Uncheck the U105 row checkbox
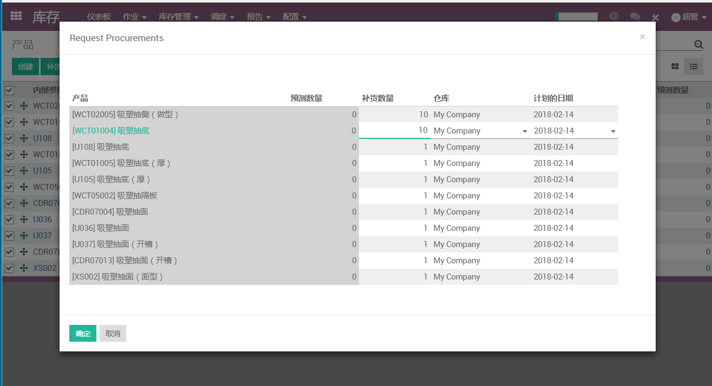Image resolution: width=712 pixels, height=386 pixels. pyautogui.click(x=9, y=171)
